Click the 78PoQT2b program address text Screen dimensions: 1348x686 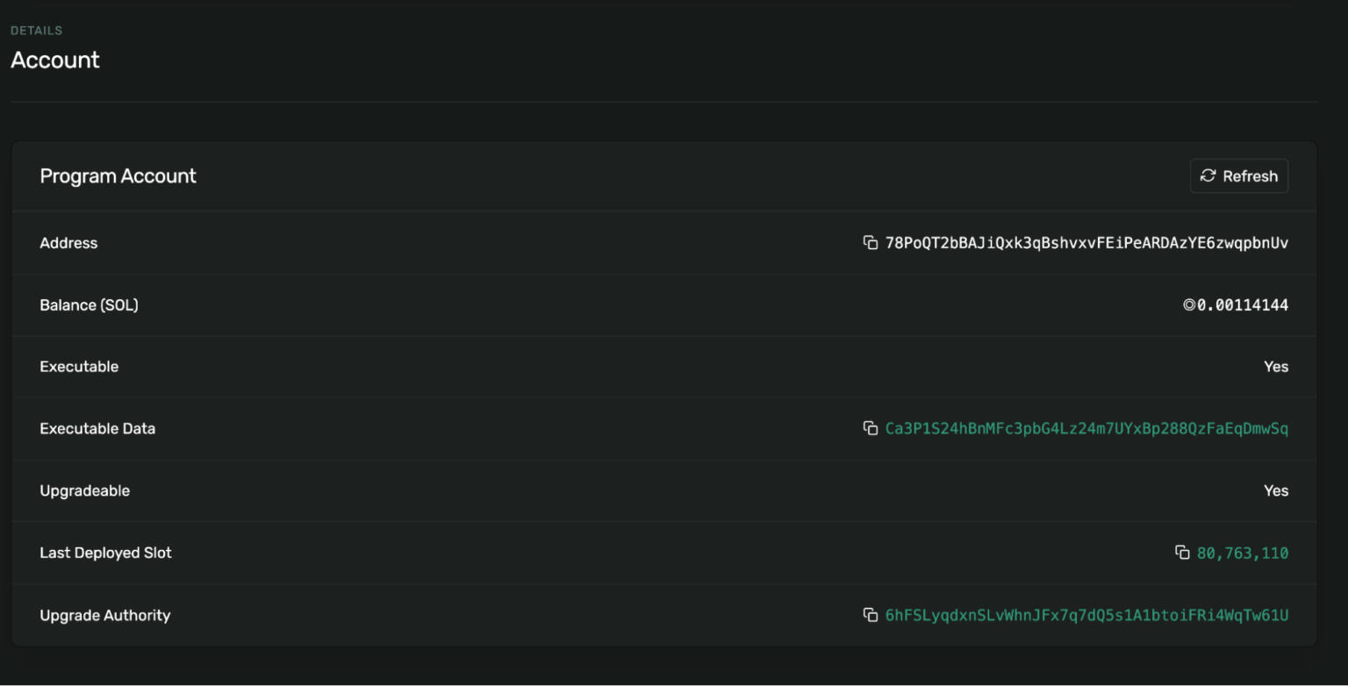pos(1086,243)
